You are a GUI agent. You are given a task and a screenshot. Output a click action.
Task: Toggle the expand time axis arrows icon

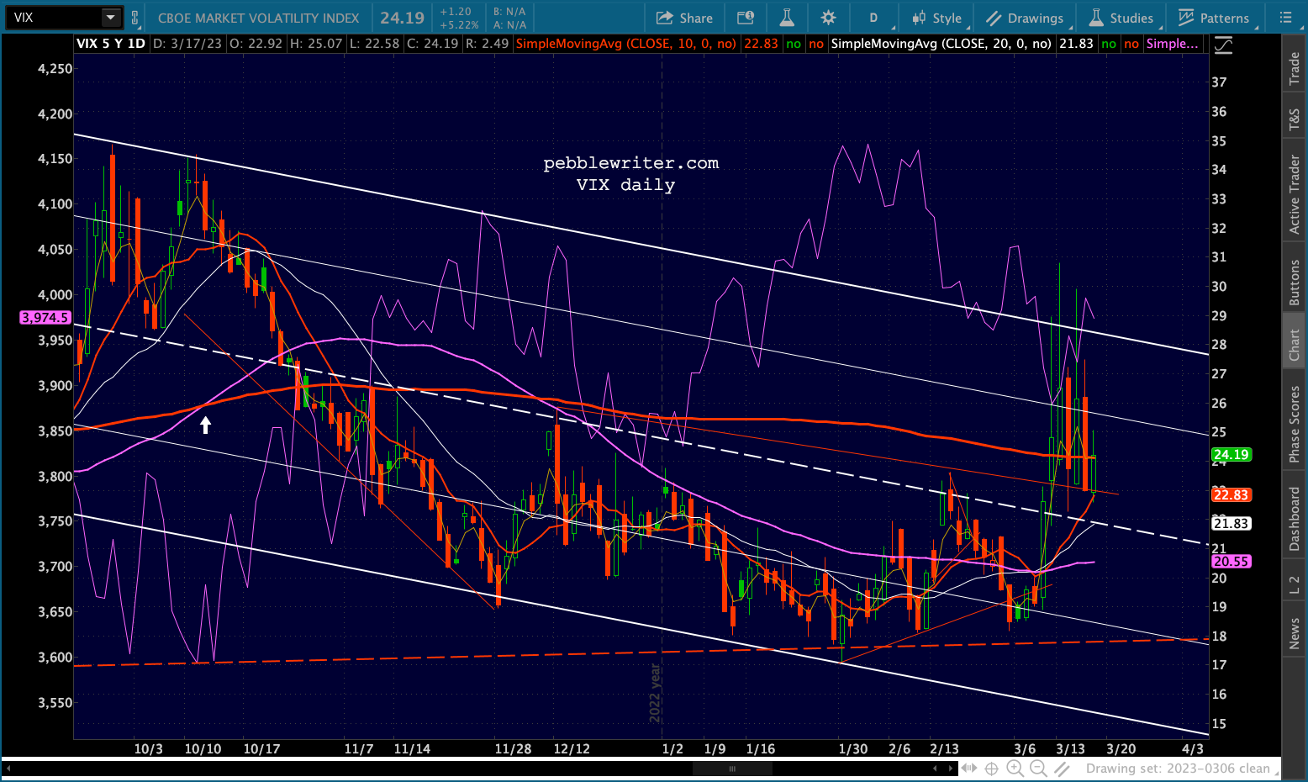tap(969, 769)
